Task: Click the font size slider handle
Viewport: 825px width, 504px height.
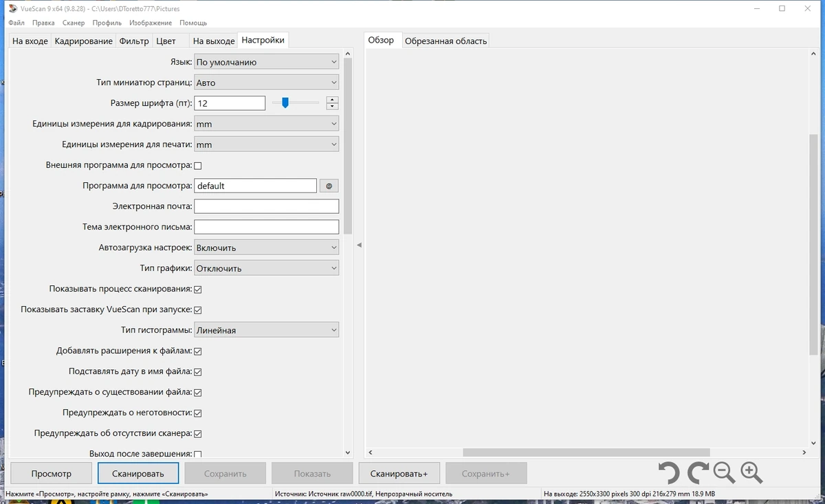Action: coord(285,103)
